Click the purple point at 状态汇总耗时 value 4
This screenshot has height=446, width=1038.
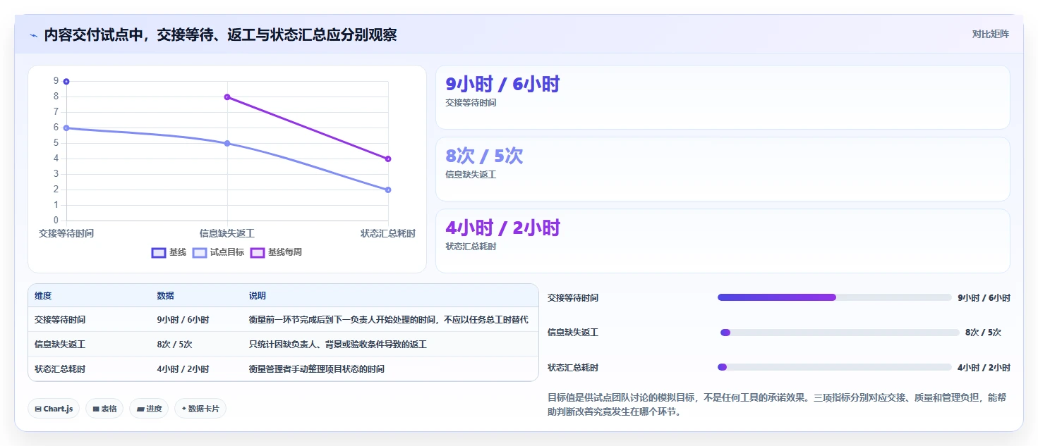388,159
